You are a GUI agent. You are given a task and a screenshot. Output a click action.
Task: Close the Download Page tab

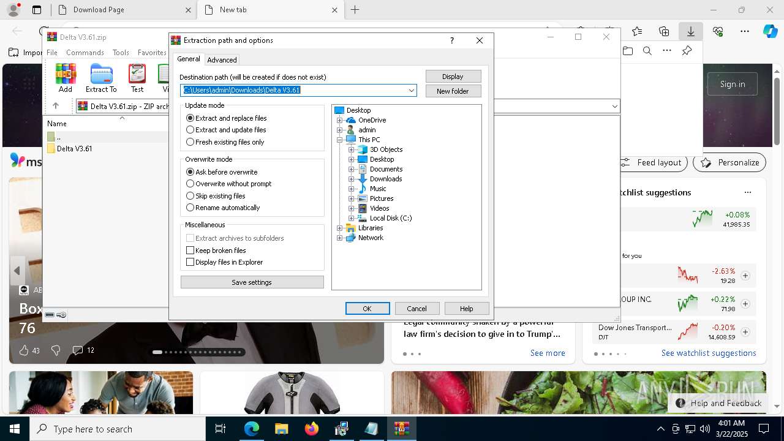188,10
